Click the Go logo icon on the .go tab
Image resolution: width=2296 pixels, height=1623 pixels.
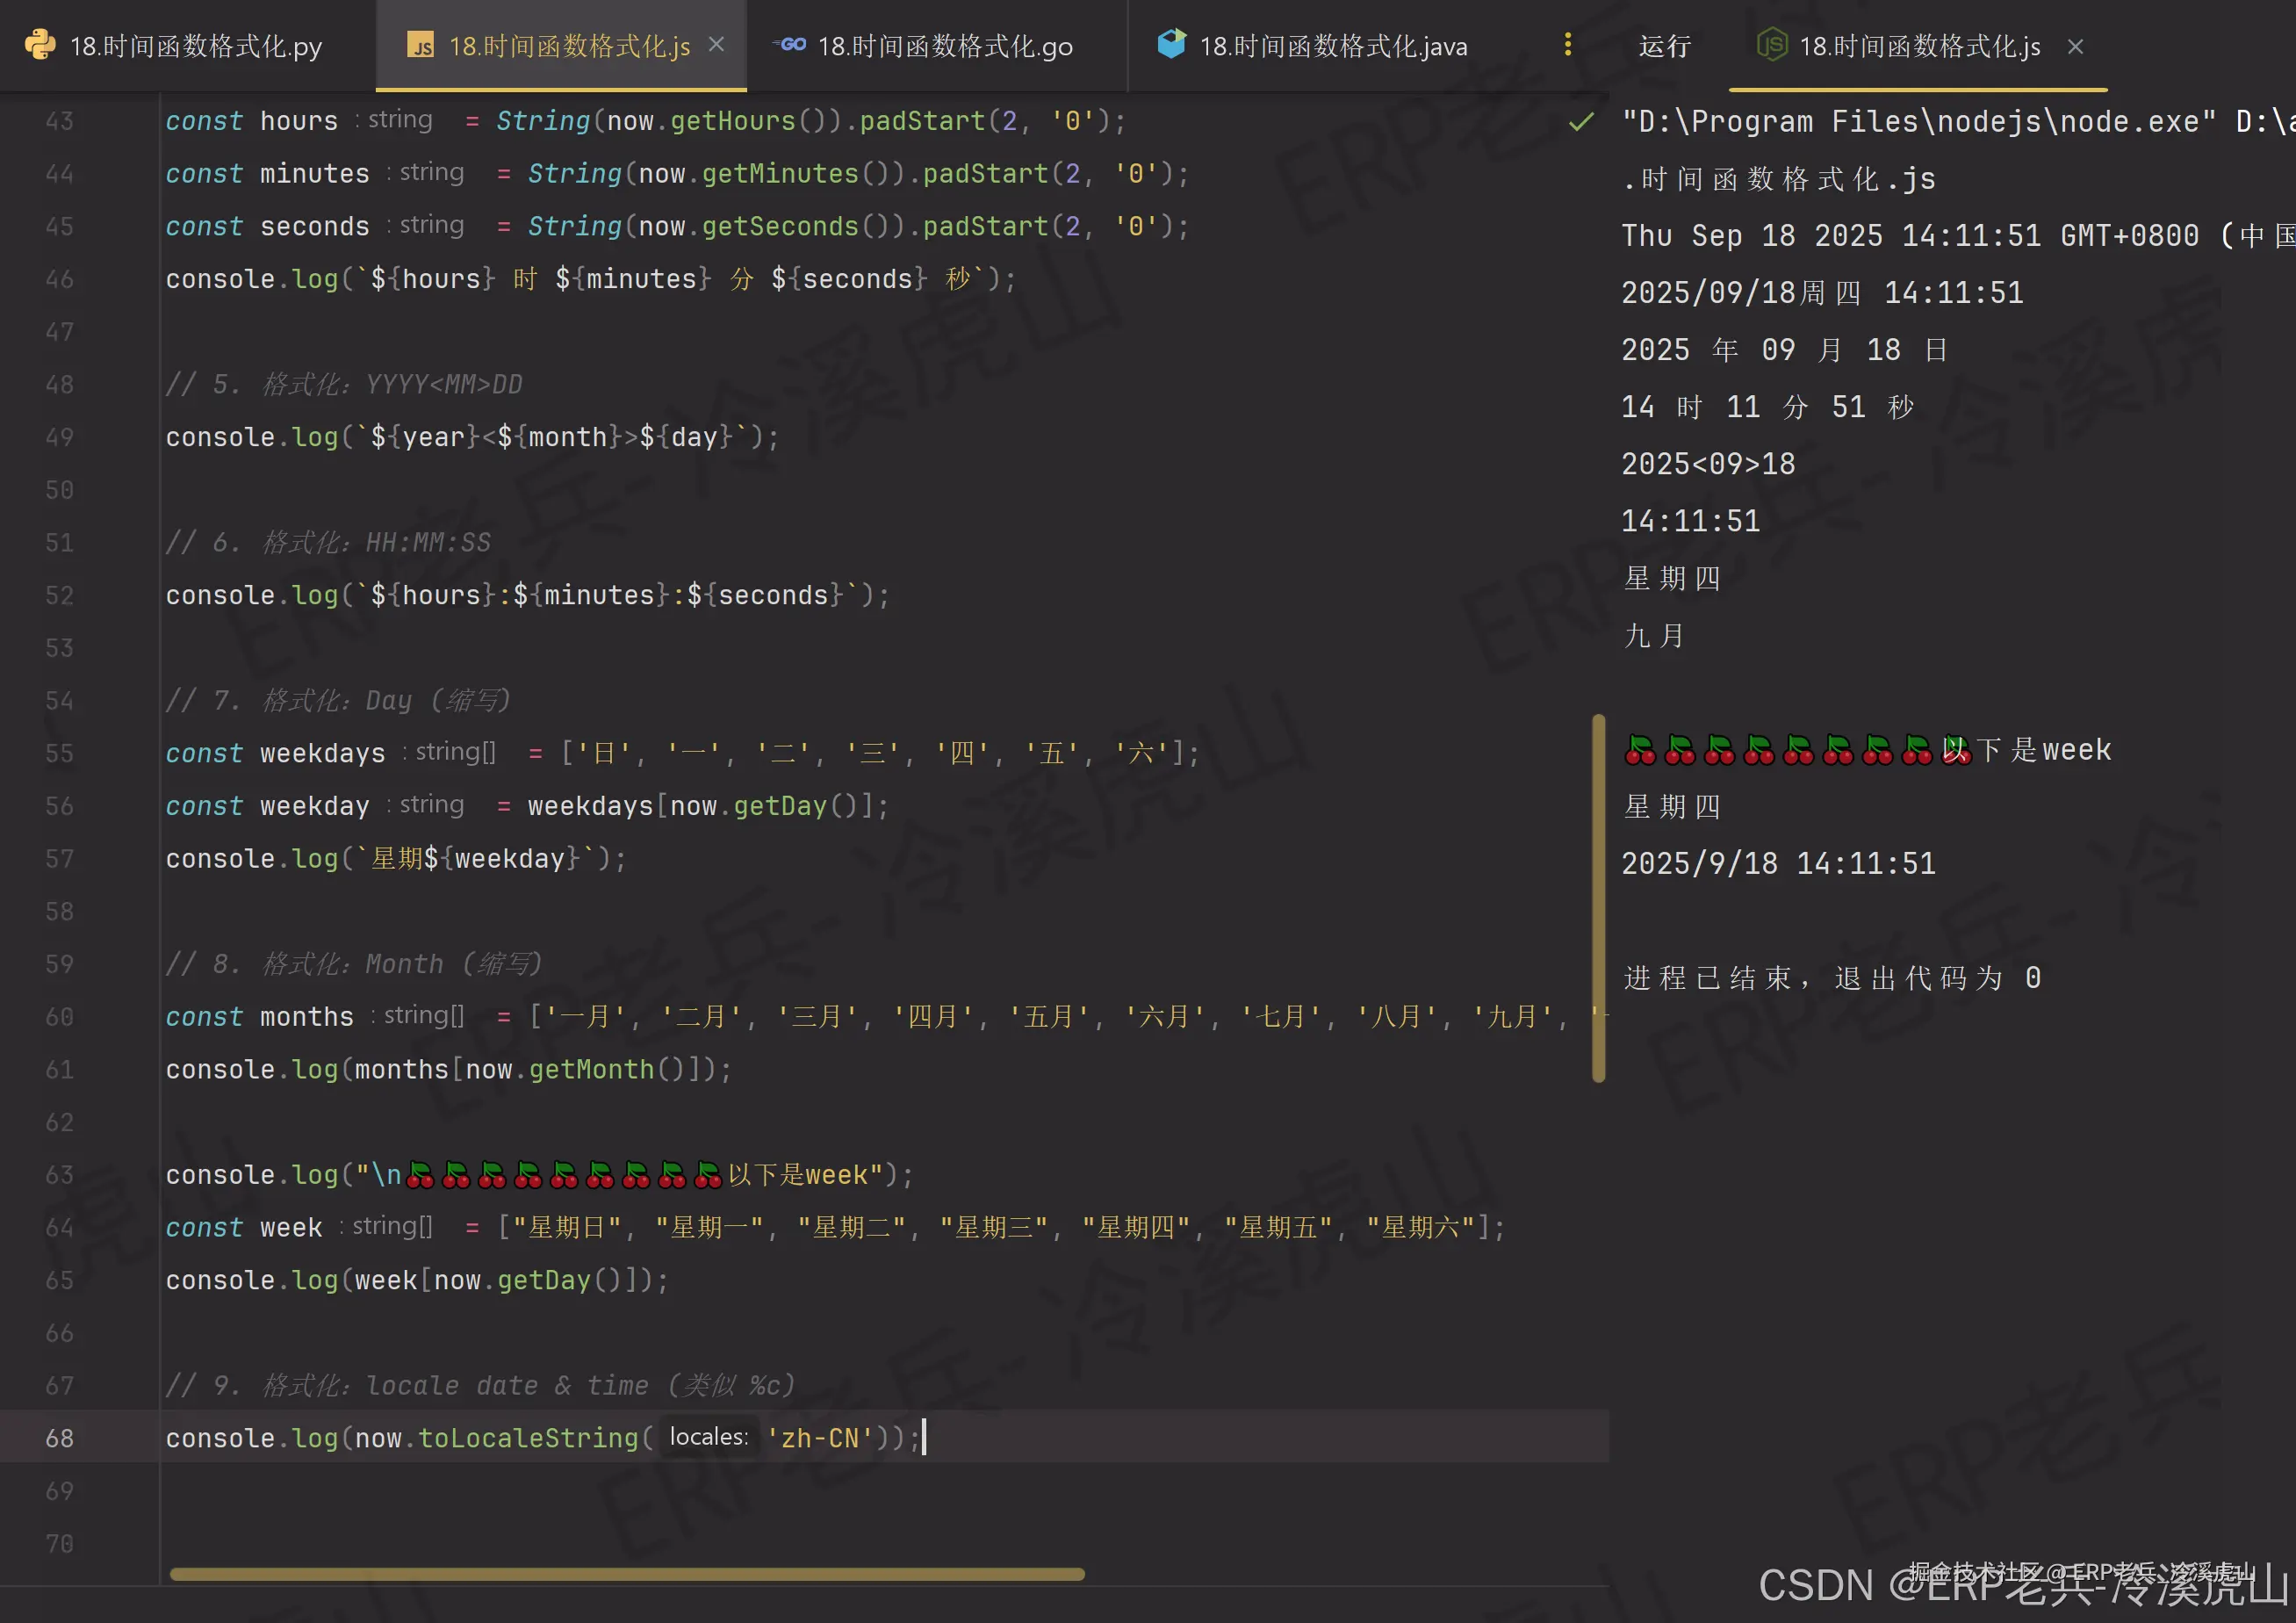tap(789, 45)
